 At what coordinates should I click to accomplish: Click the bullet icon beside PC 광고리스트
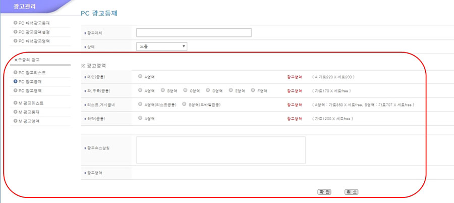(16, 73)
